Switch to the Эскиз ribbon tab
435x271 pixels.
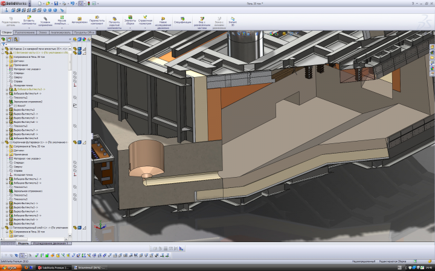44,32
